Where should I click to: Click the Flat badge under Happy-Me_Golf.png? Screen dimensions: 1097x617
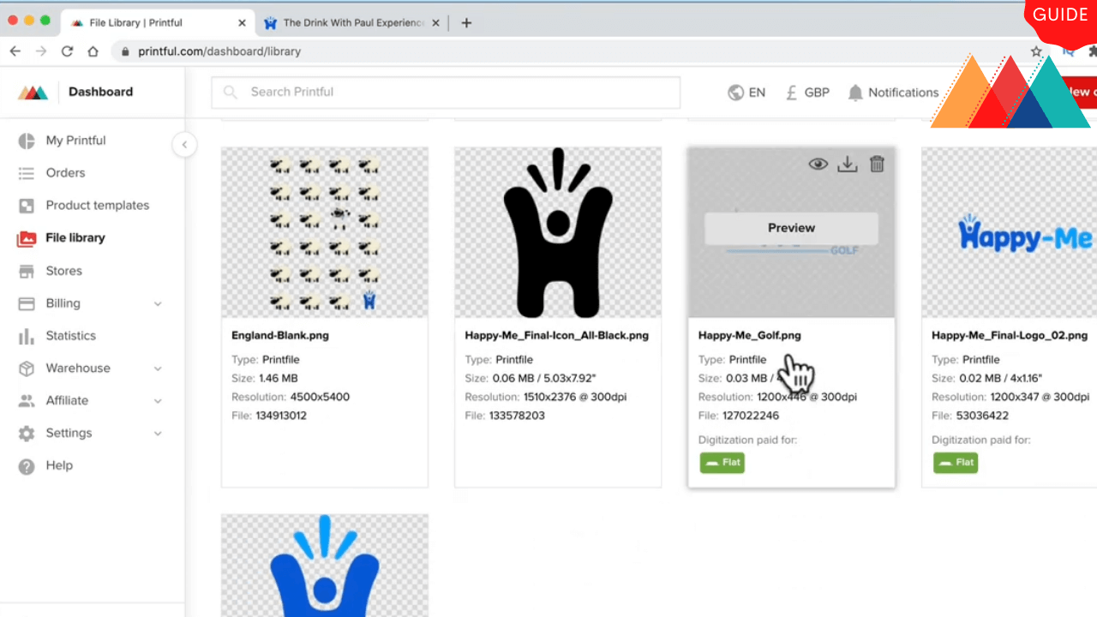coord(722,463)
